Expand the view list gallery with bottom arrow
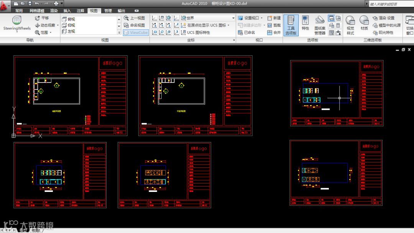Screen dimensions: 414x233 coord(119,33)
